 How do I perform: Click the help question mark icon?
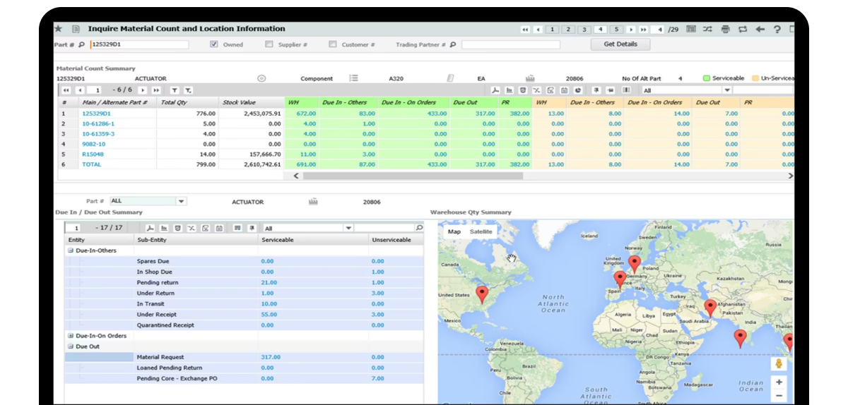pyautogui.click(x=777, y=30)
